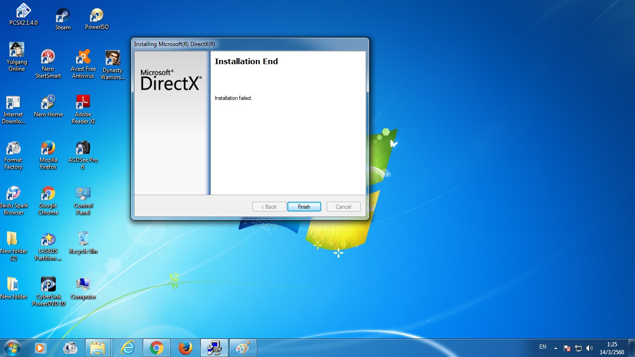635x357 pixels.
Task: Click the Cancel button in the DirectX dialog
Action: pos(344,207)
